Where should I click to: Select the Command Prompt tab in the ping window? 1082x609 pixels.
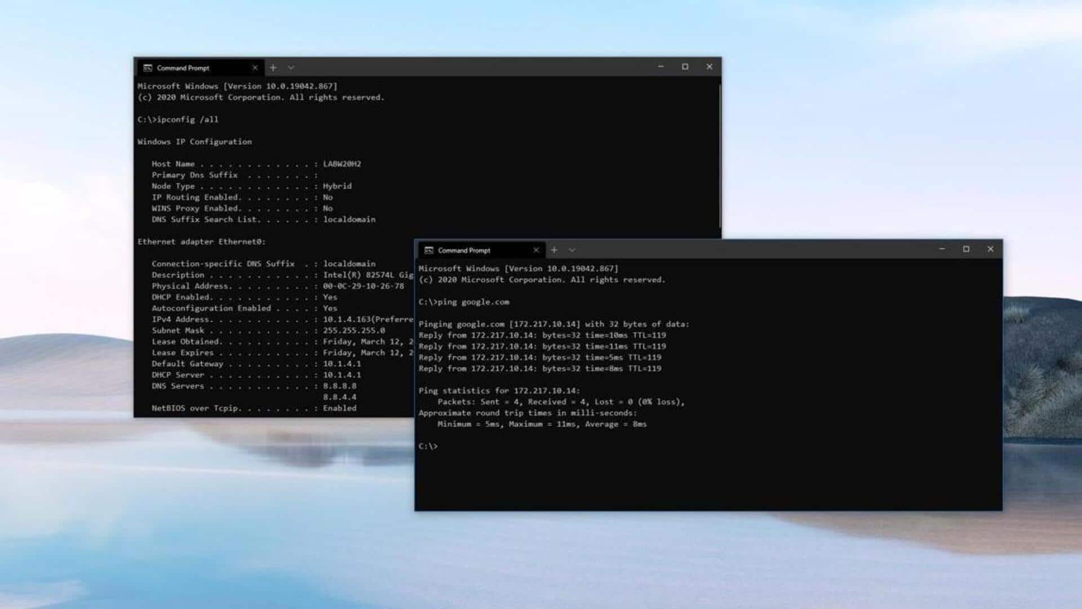[481, 250]
